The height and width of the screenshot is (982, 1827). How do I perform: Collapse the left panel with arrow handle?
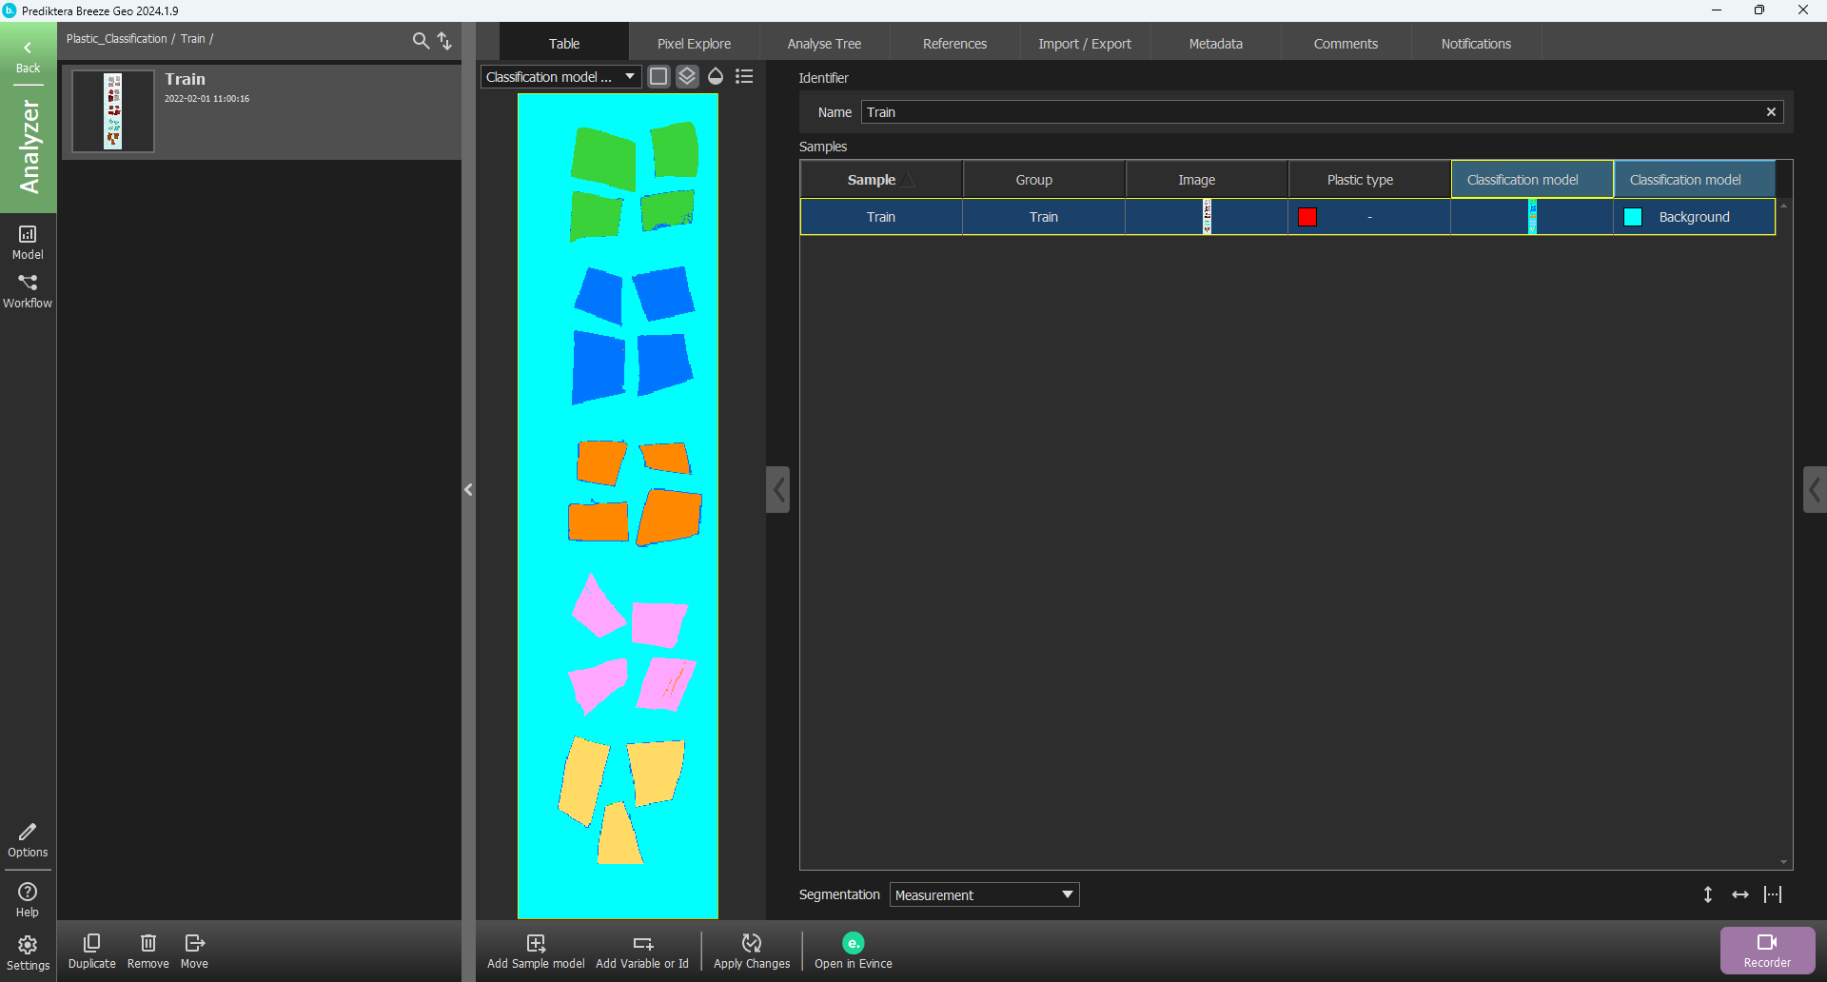click(468, 490)
